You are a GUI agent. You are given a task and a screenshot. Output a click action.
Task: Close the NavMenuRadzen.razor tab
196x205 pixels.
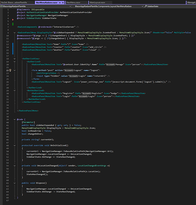point(63,2)
